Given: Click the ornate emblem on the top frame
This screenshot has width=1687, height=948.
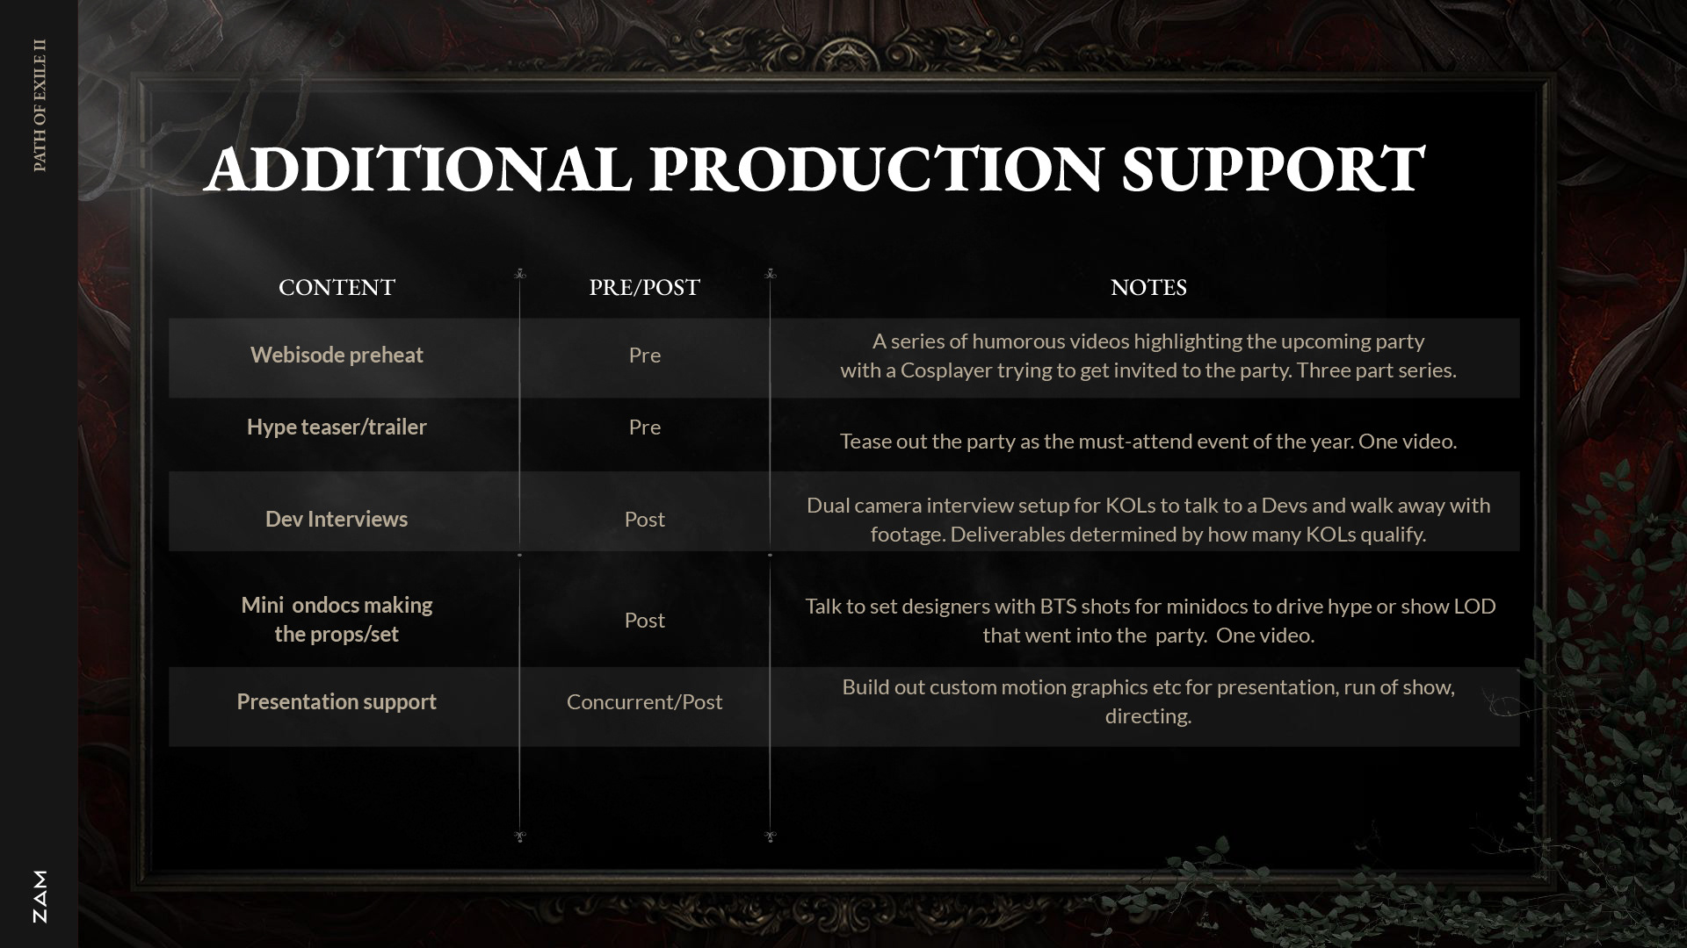Looking at the screenshot, I should click(843, 54).
